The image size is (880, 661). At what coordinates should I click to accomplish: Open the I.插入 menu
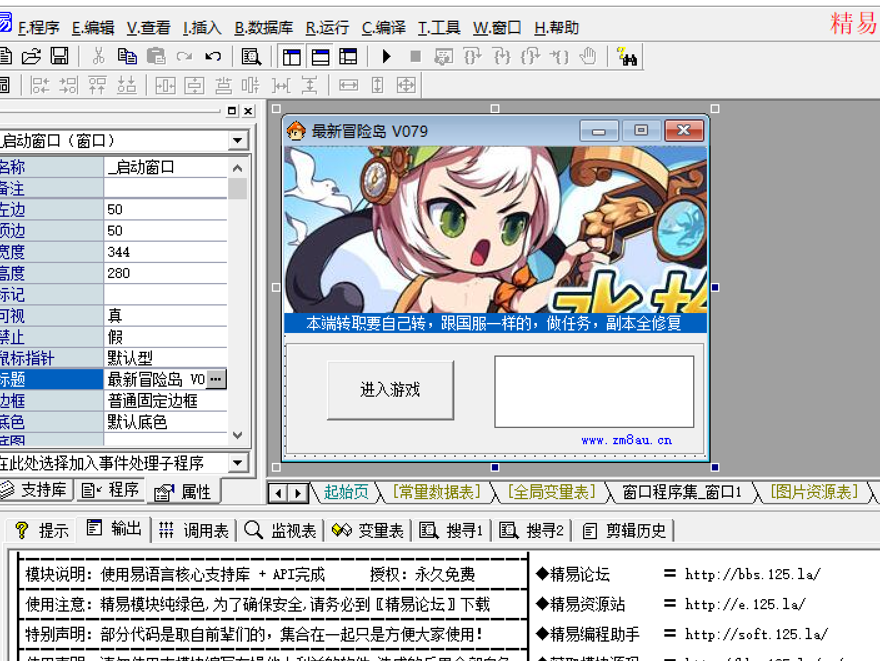pyautogui.click(x=202, y=27)
